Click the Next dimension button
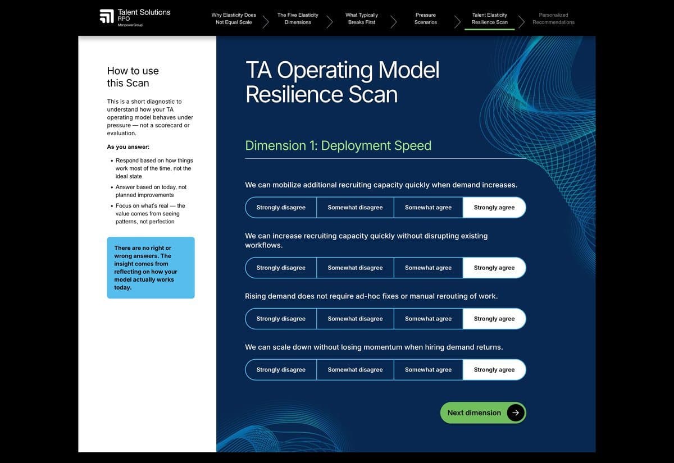Image resolution: width=674 pixels, height=463 pixels. coord(483,412)
